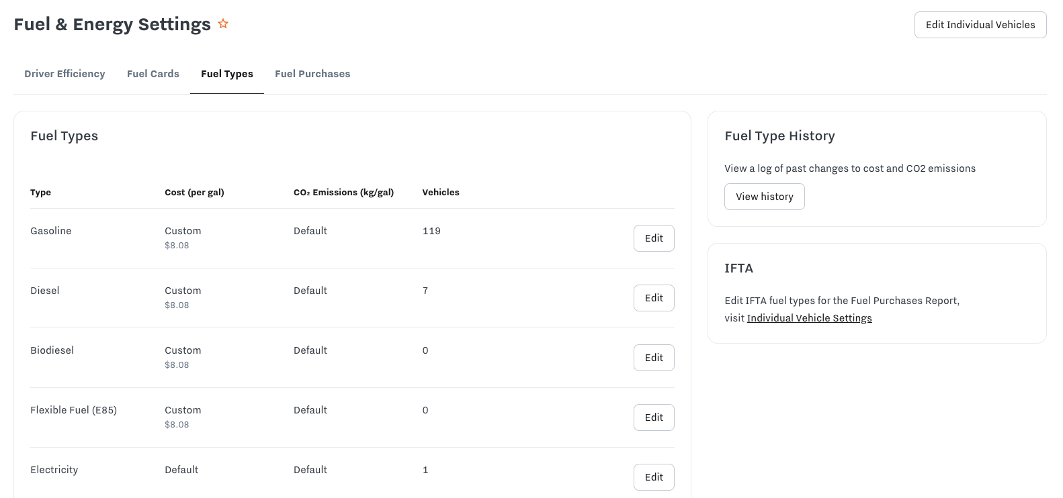Click the Gasoline vehicle count 119

coord(431,231)
